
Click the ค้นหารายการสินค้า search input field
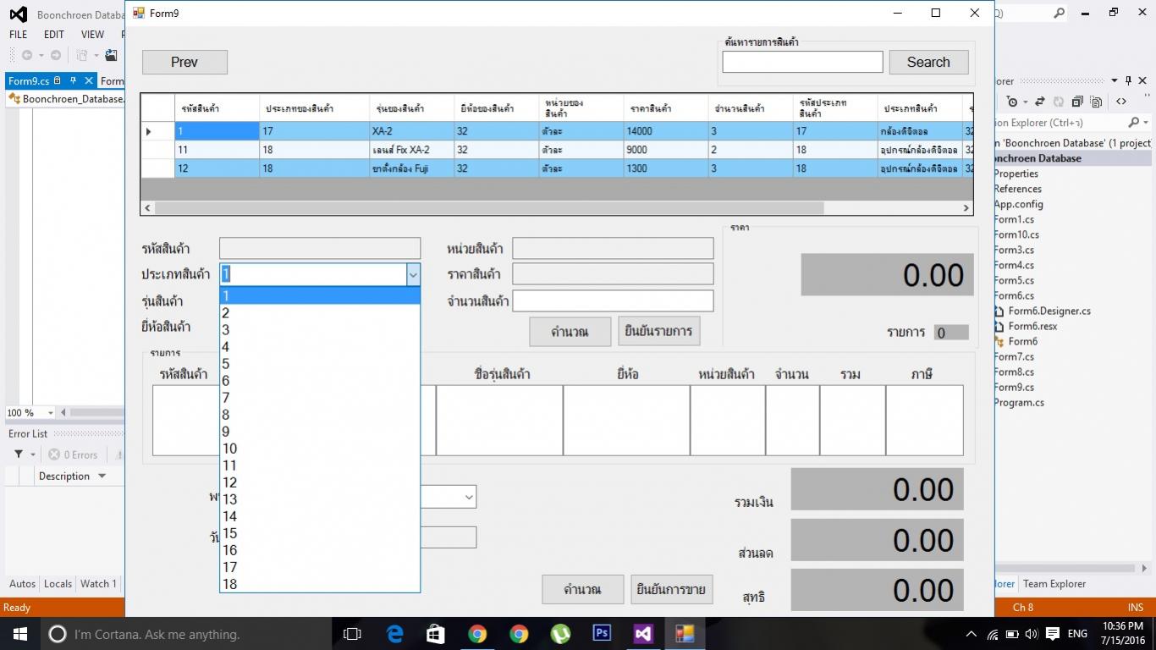coord(802,62)
